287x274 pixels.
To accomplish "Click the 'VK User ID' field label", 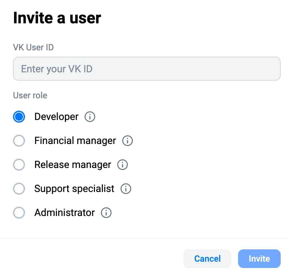I will pyautogui.click(x=33, y=47).
